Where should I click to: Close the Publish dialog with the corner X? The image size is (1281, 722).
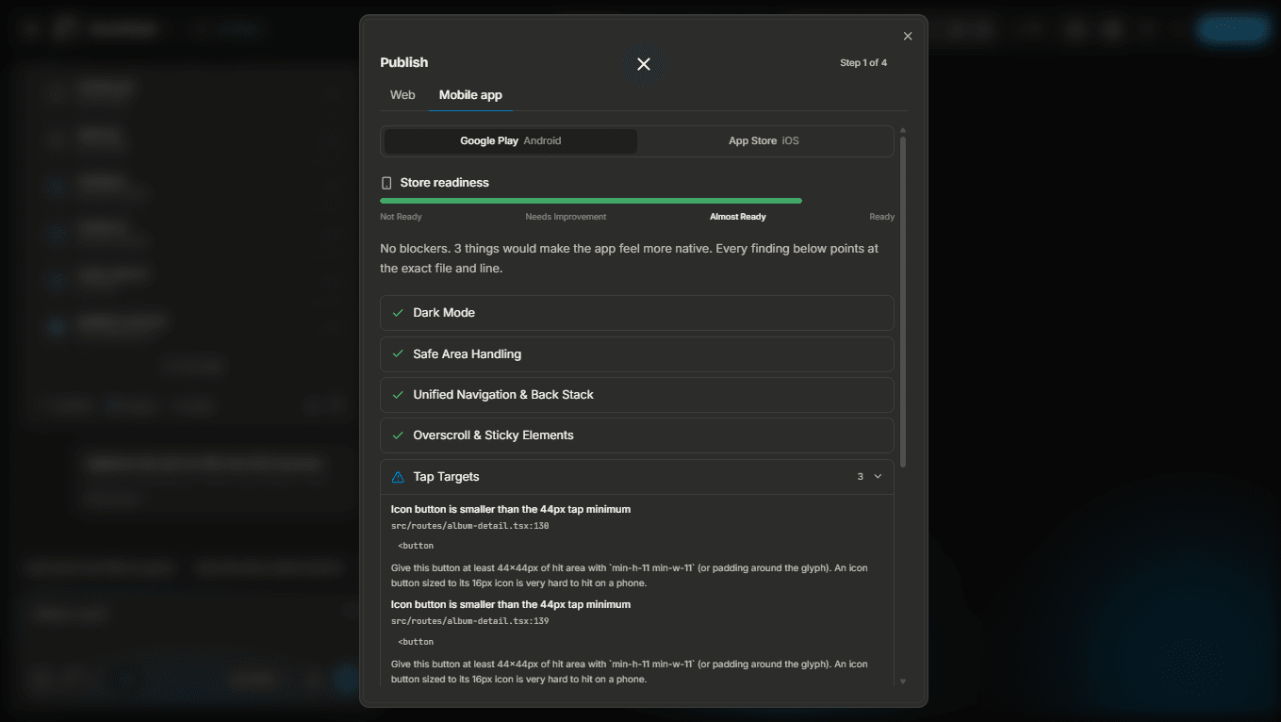click(x=908, y=36)
